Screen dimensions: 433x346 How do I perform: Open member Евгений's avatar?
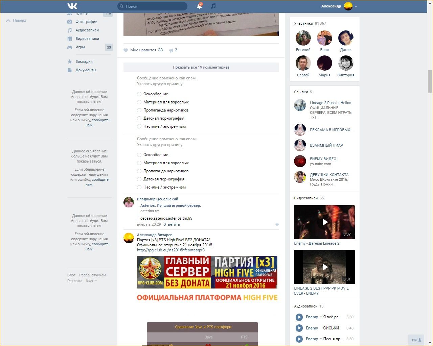point(303,38)
